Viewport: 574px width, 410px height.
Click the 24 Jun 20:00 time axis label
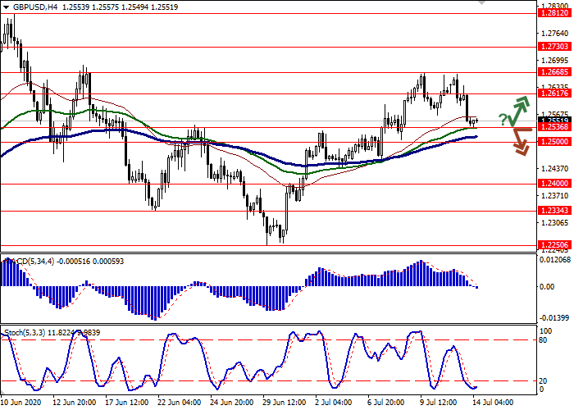pos(232,403)
